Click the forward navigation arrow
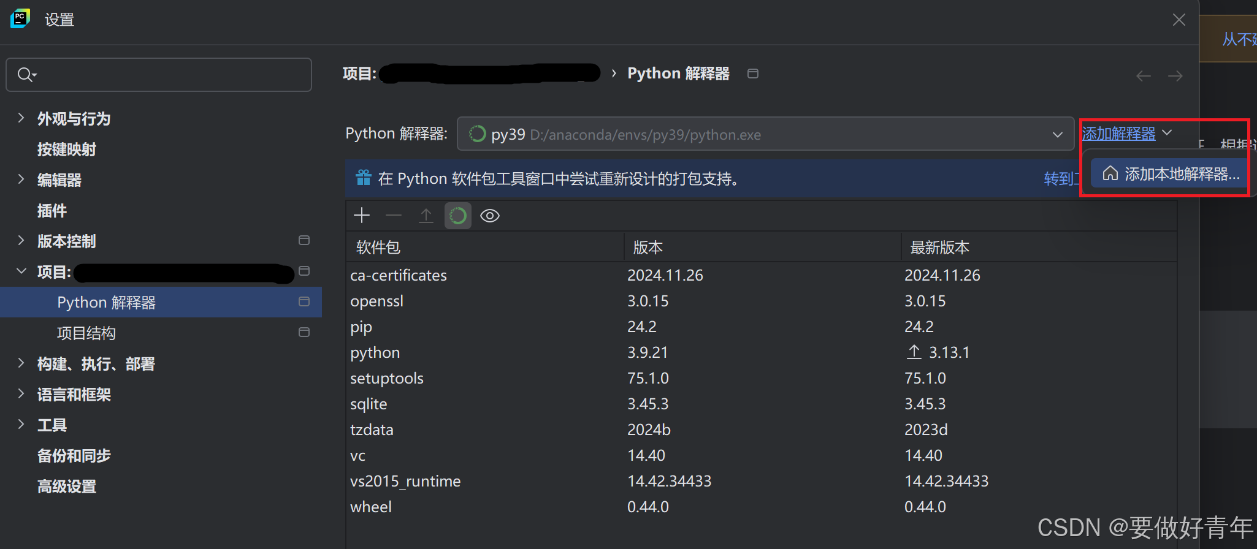Viewport: 1257px width, 549px height. coord(1175,76)
